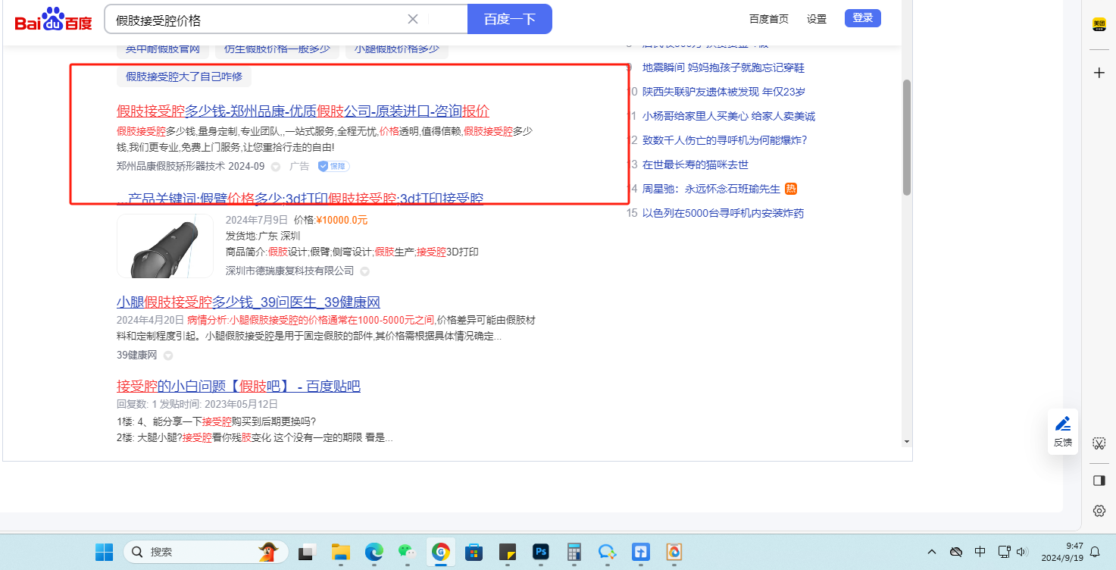Open the sidebar settings gear icon
Screen dimensions: 1116x570
[x=1099, y=511]
